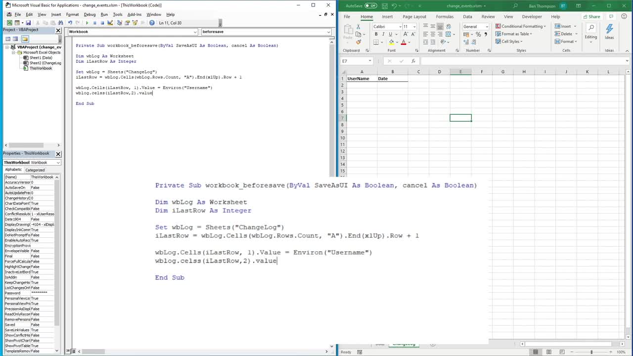Viewport: 633px width, 356px height.
Task: Open VBA Help question mark icon
Action: click(x=152, y=23)
